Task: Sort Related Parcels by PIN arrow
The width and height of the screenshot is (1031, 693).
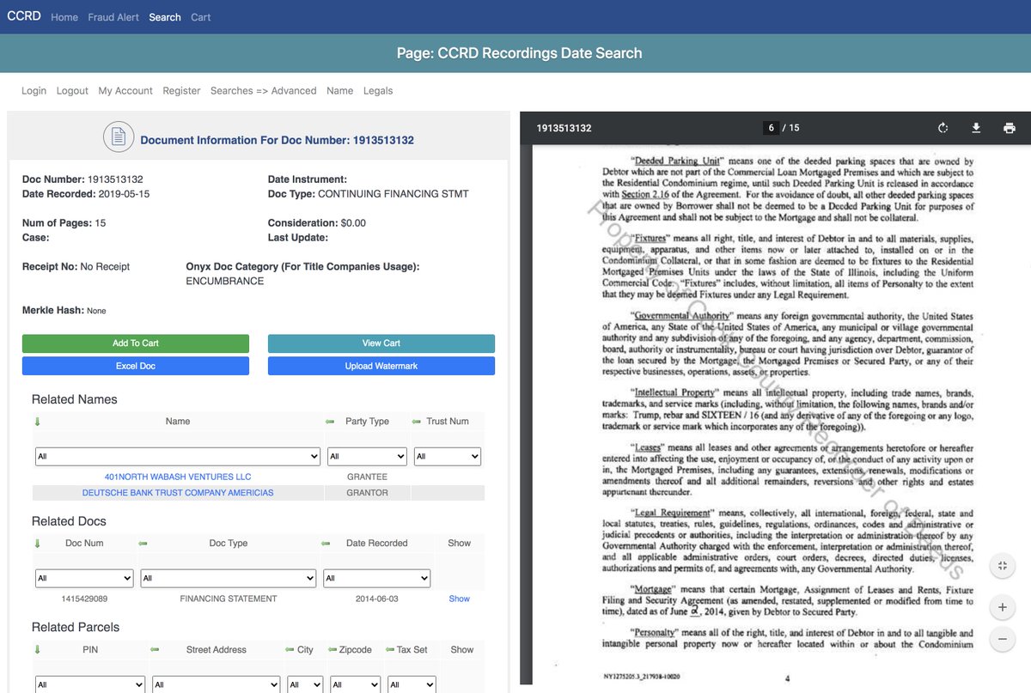Action: [37, 650]
